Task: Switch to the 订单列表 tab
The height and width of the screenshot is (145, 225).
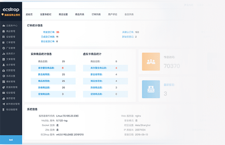Action: 96,14
